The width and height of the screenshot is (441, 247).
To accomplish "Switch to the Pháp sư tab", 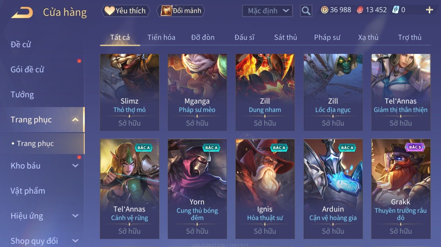I will 327,37.
